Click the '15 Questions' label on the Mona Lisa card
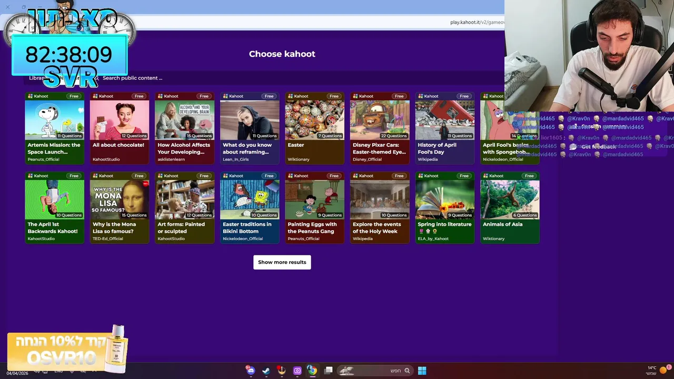This screenshot has width=674, height=379. [134, 215]
